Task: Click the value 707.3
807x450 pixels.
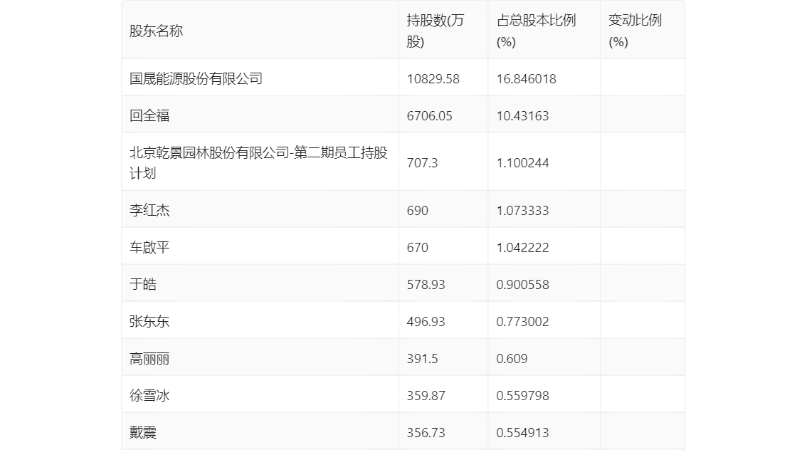Action: click(422, 163)
